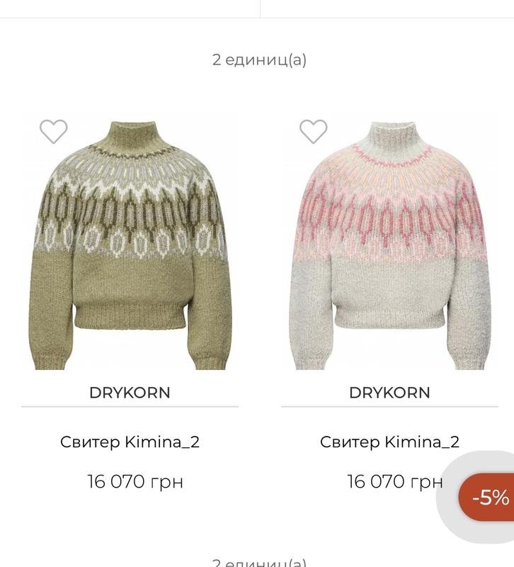This screenshot has width=514, height=567.
Task: Add the green sweater to favorites
Action: tap(54, 131)
